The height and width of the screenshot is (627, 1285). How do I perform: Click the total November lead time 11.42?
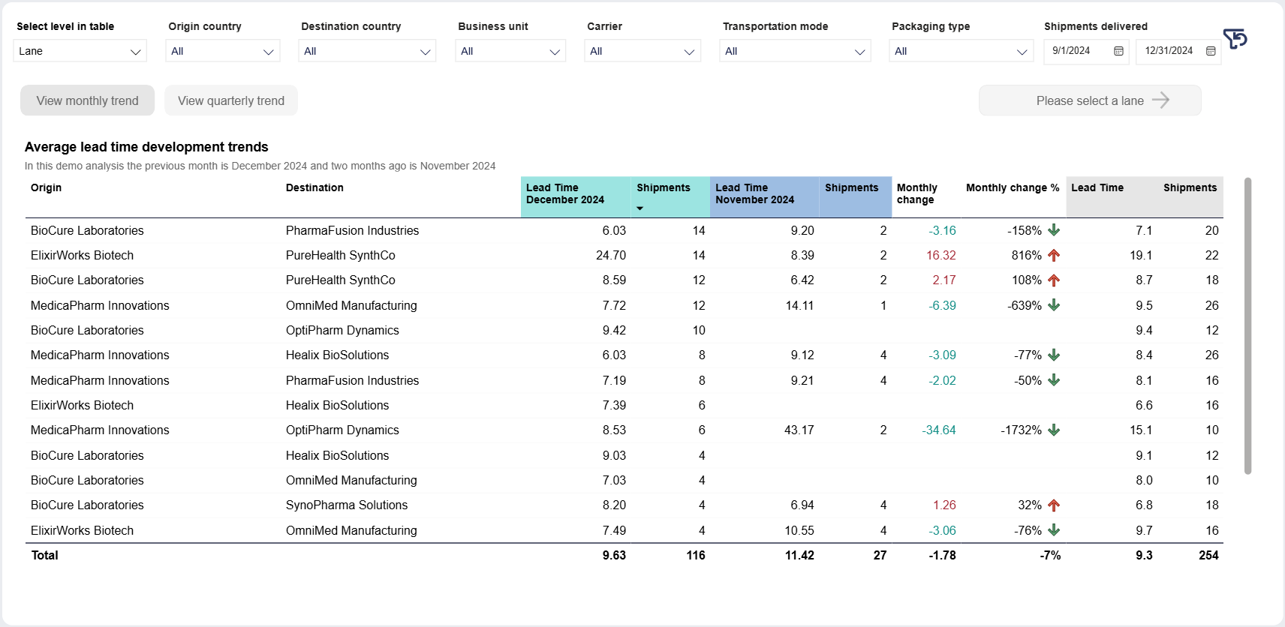pyautogui.click(x=799, y=555)
